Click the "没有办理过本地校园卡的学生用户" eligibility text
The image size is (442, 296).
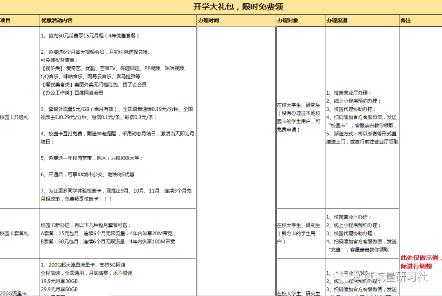click(298, 121)
